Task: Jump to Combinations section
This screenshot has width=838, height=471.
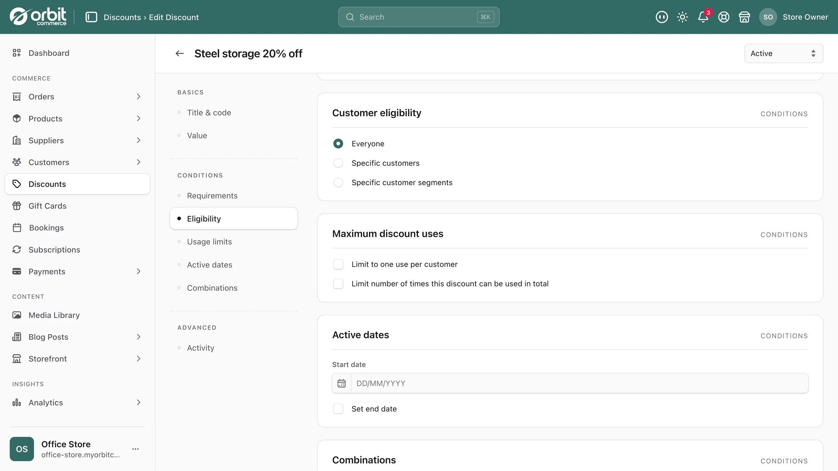Action: 234,288
